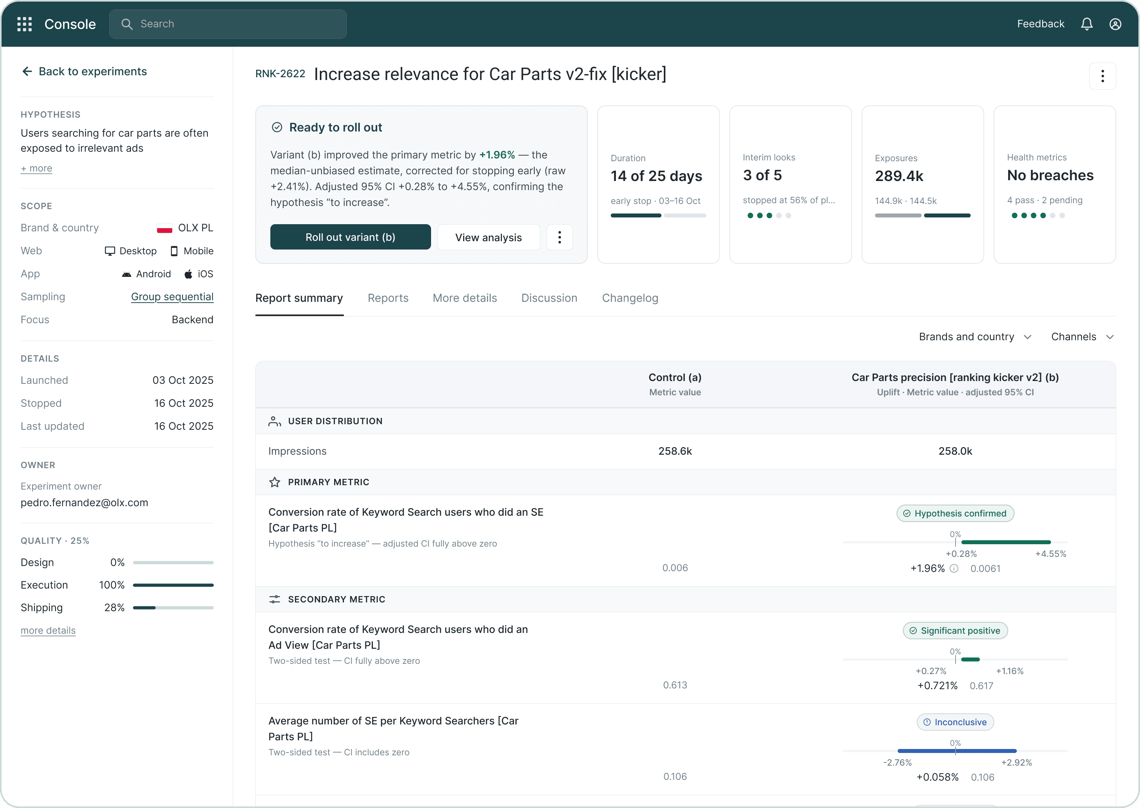
Task: Expand the Channels dropdown
Action: pyautogui.click(x=1082, y=337)
